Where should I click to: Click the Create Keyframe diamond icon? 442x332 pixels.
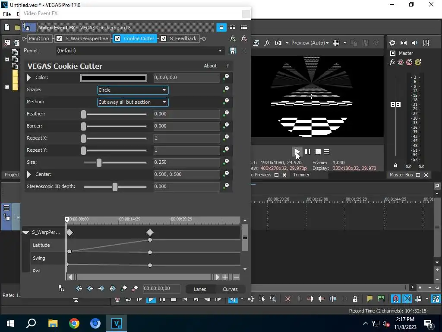124,288
